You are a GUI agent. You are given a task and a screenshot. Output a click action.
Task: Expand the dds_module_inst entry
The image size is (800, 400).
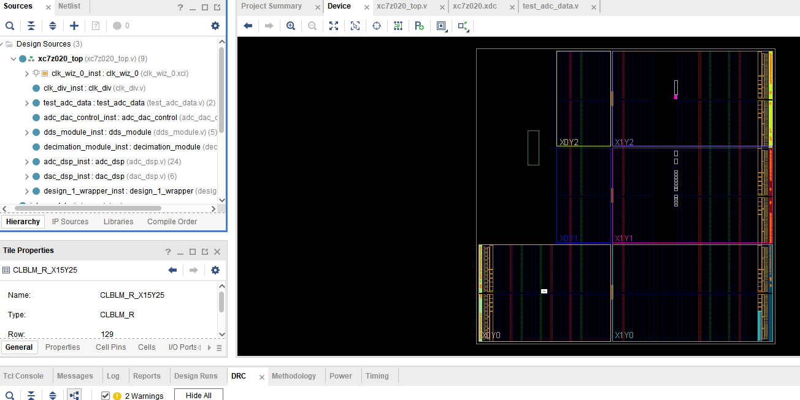tap(26, 132)
